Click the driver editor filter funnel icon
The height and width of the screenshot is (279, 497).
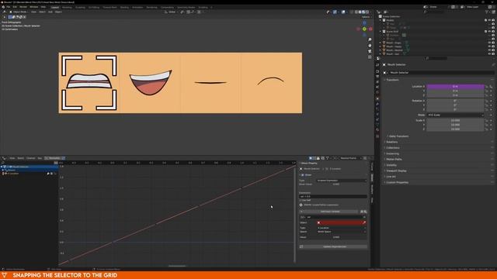click(x=328, y=158)
